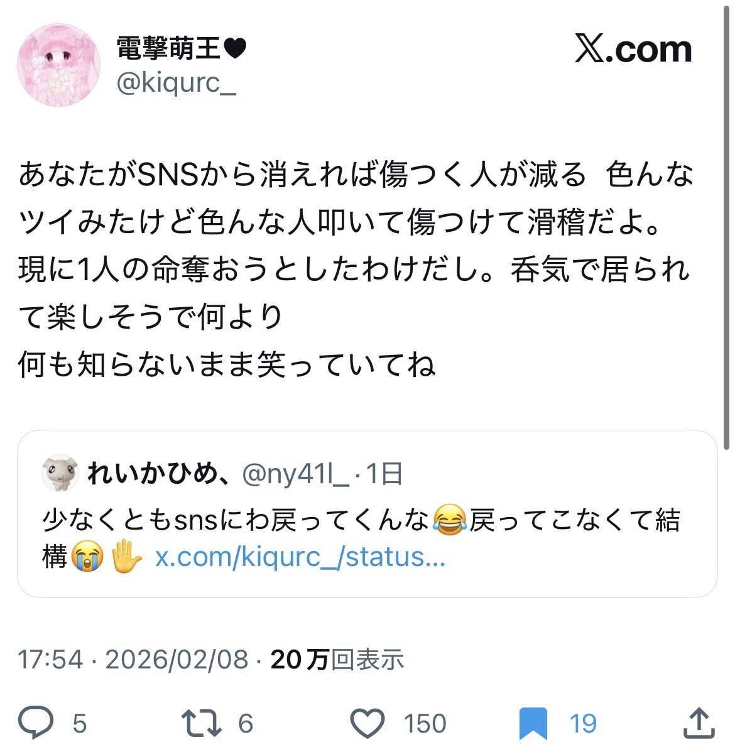Screen dimensions: 735x752
Task: Open the quoted tweet card body text
Action: click(x=361, y=538)
